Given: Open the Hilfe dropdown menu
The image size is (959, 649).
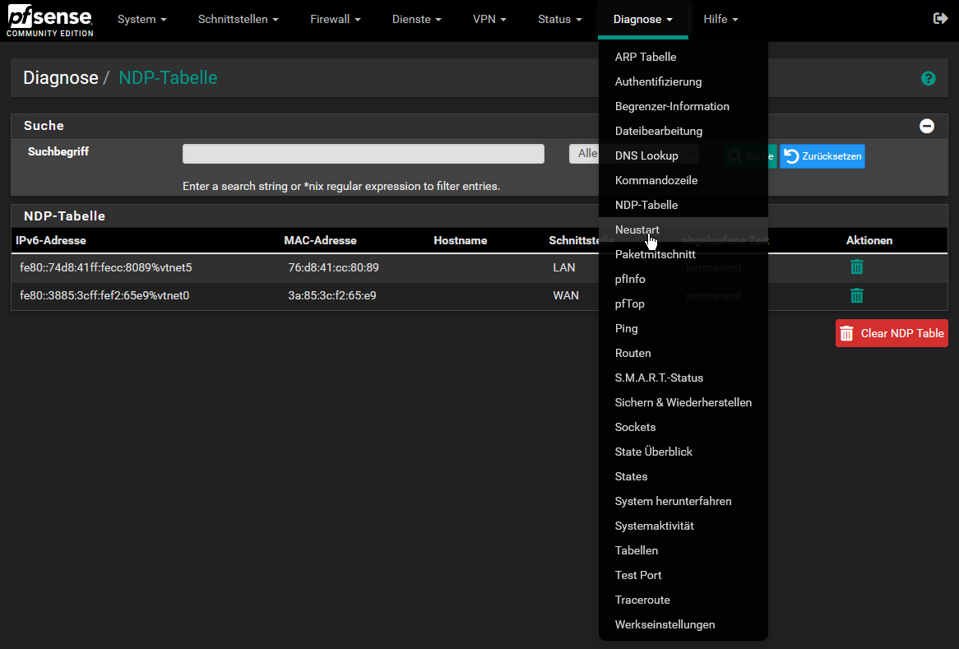Looking at the screenshot, I should 720,20.
